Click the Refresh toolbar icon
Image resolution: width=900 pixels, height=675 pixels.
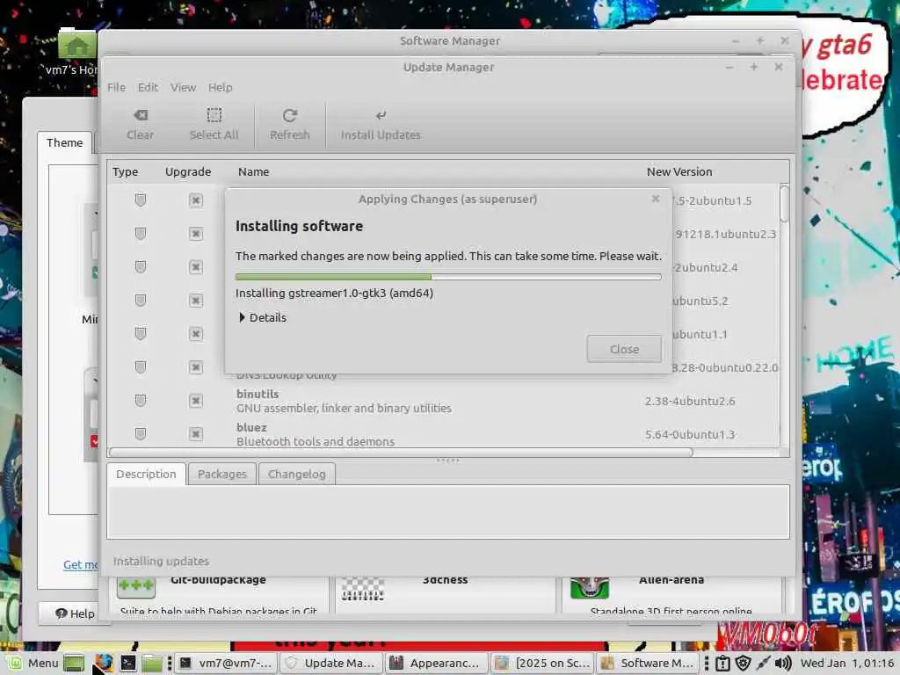pyautogui.click(x=289, y=125)
